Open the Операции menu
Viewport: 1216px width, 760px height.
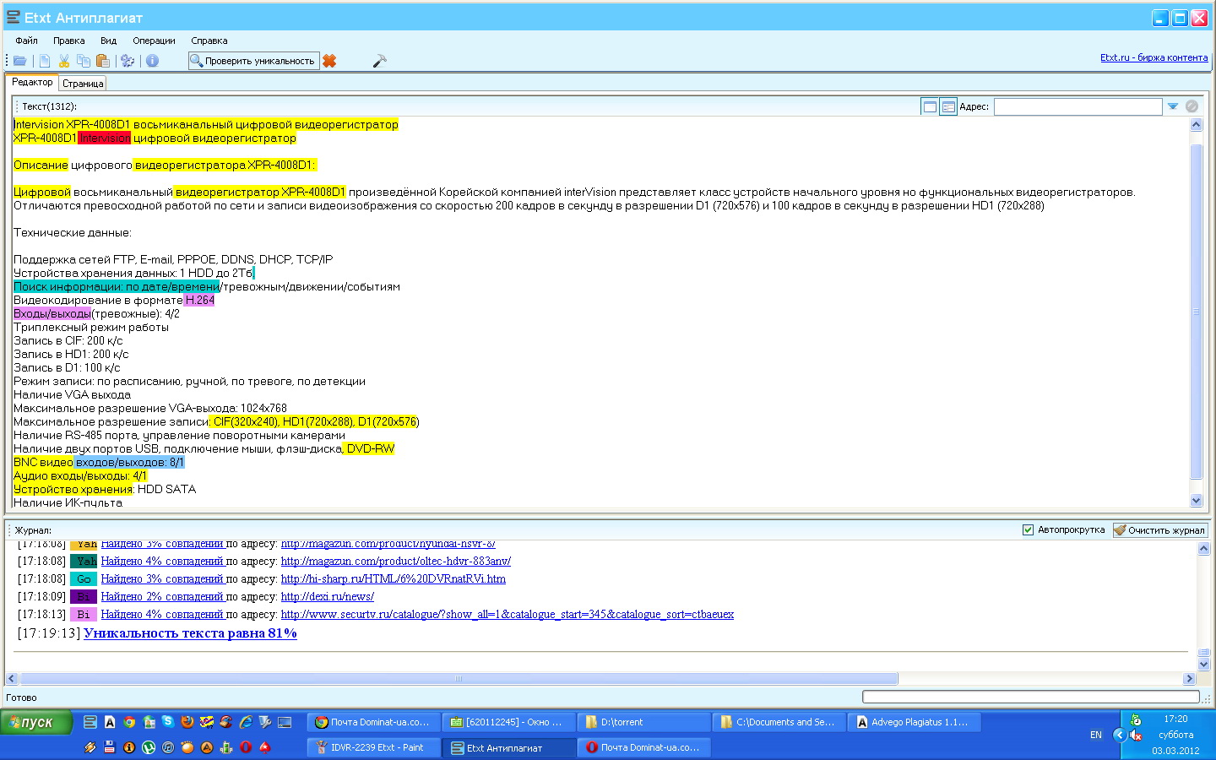pos(154,41)
